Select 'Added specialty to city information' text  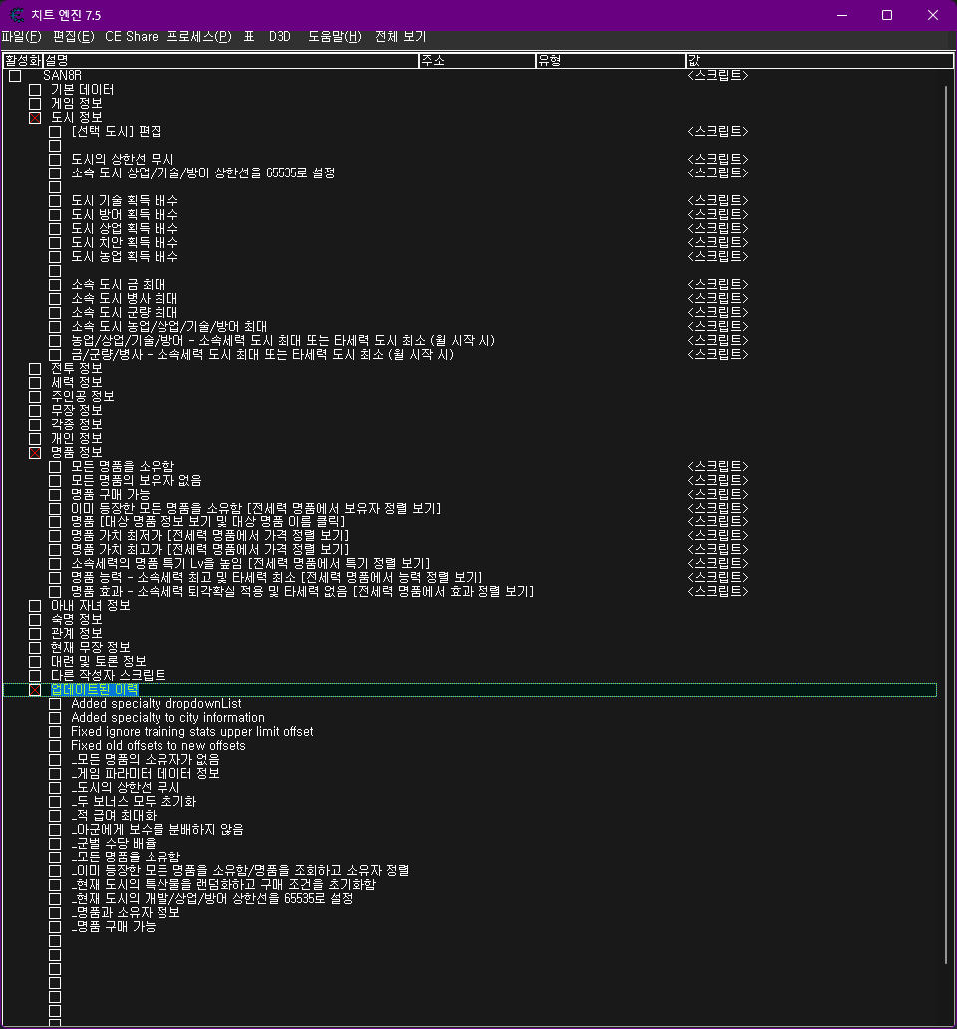tap(167, 717)
